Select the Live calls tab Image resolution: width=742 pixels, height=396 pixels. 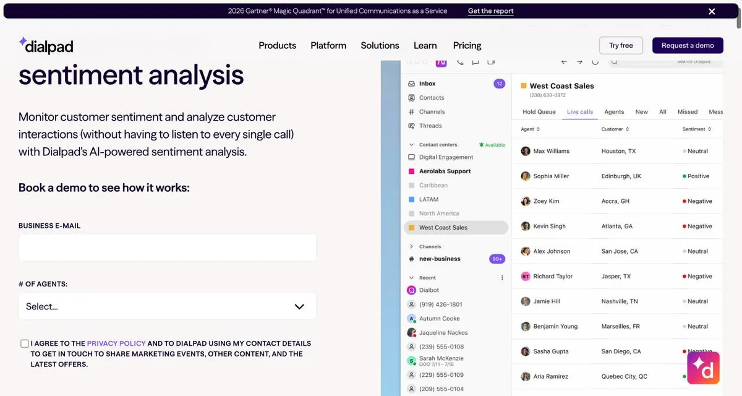[580, 112]
